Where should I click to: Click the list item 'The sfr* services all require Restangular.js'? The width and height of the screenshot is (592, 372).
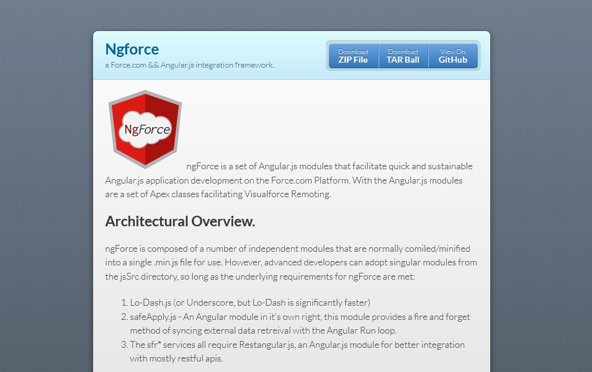click(297, 352)
